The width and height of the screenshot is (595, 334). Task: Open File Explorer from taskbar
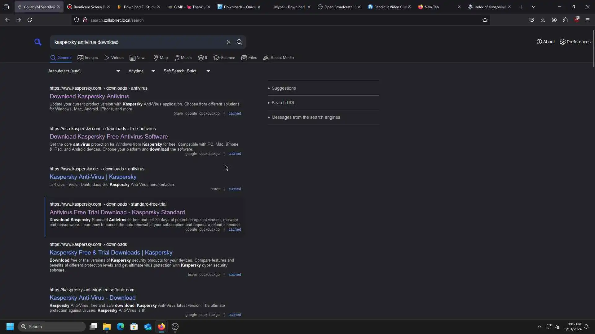click(107, 327)
